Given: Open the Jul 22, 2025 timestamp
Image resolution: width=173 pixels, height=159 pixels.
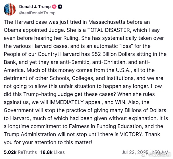Looking at the screenshot, I should [x=145, y=152].
